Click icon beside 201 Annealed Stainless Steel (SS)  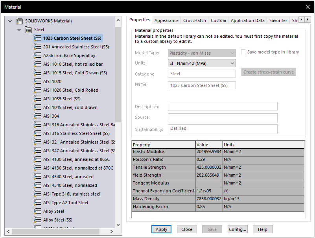[37, 47]
